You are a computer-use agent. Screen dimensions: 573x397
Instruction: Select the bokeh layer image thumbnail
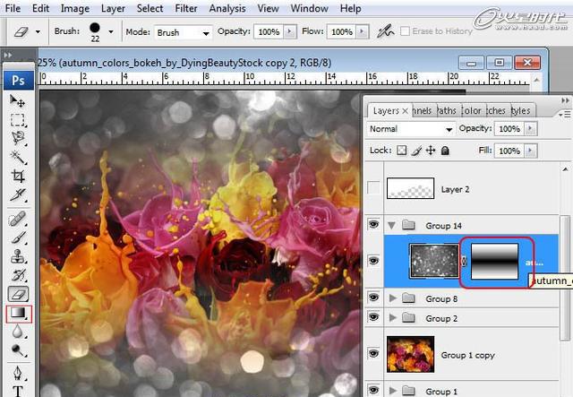[434, 262]
